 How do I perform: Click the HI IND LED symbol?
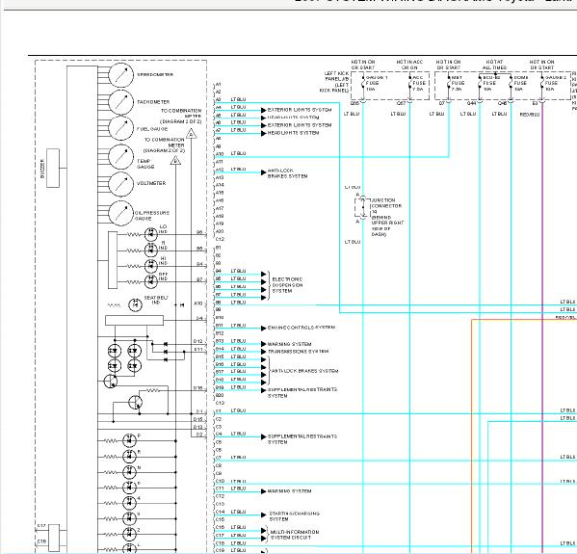(x=151, y=266)
